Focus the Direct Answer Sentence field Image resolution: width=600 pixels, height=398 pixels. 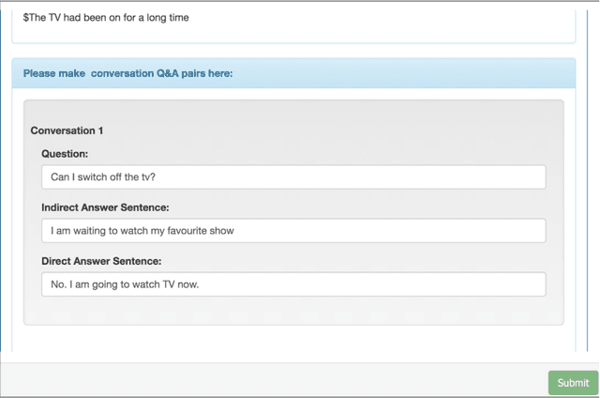coord(292,284)
